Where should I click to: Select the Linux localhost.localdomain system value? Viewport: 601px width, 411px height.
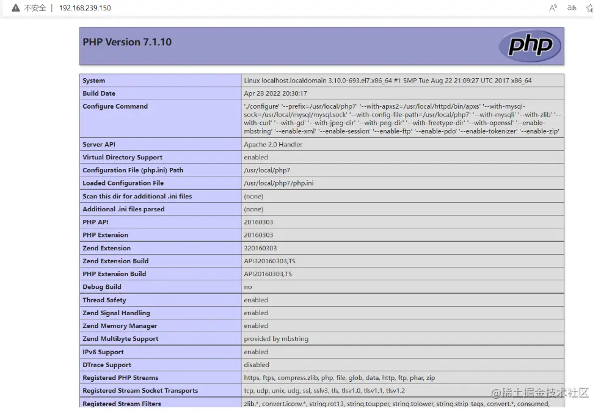(387, 81)
